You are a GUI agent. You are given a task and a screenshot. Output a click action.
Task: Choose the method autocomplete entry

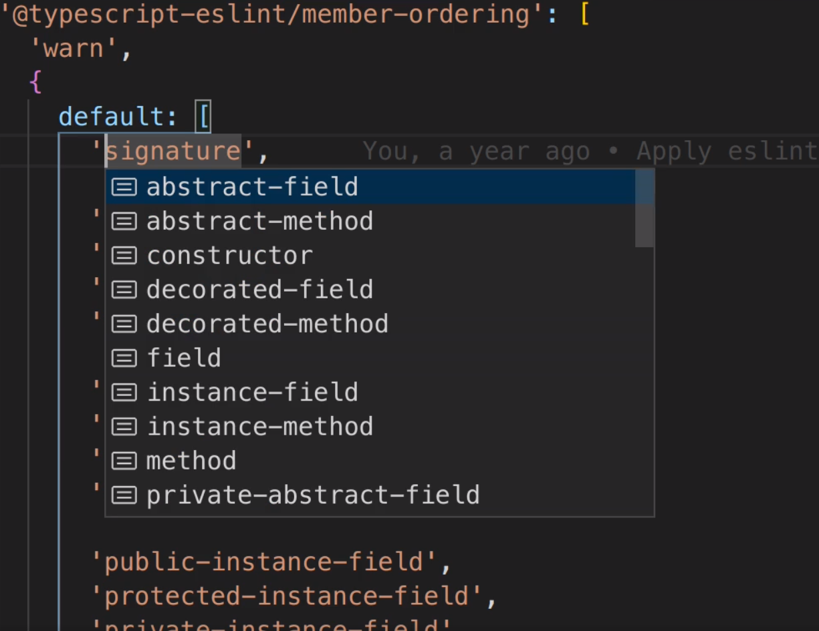click(x=191, y=461)
